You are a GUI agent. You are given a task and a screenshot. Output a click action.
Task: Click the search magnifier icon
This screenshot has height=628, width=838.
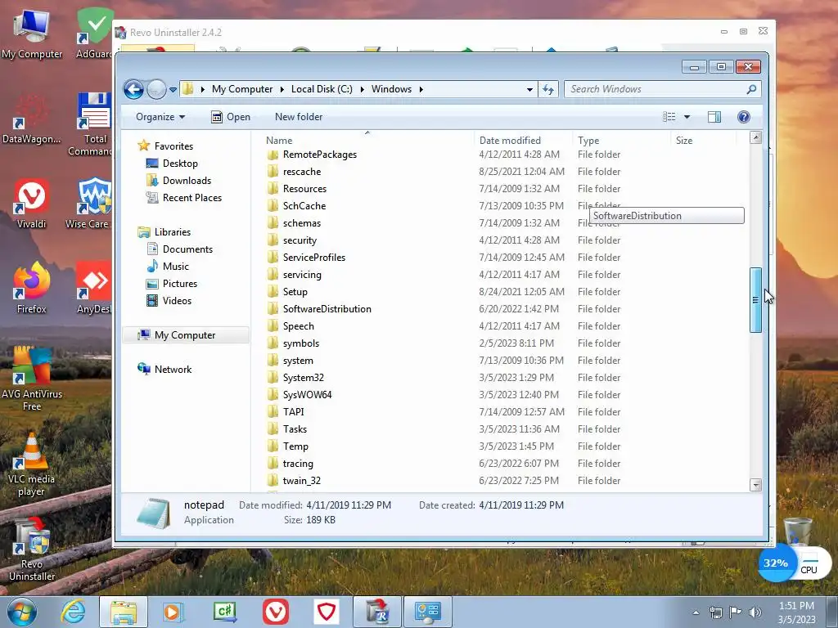click(x=751, y=89)
